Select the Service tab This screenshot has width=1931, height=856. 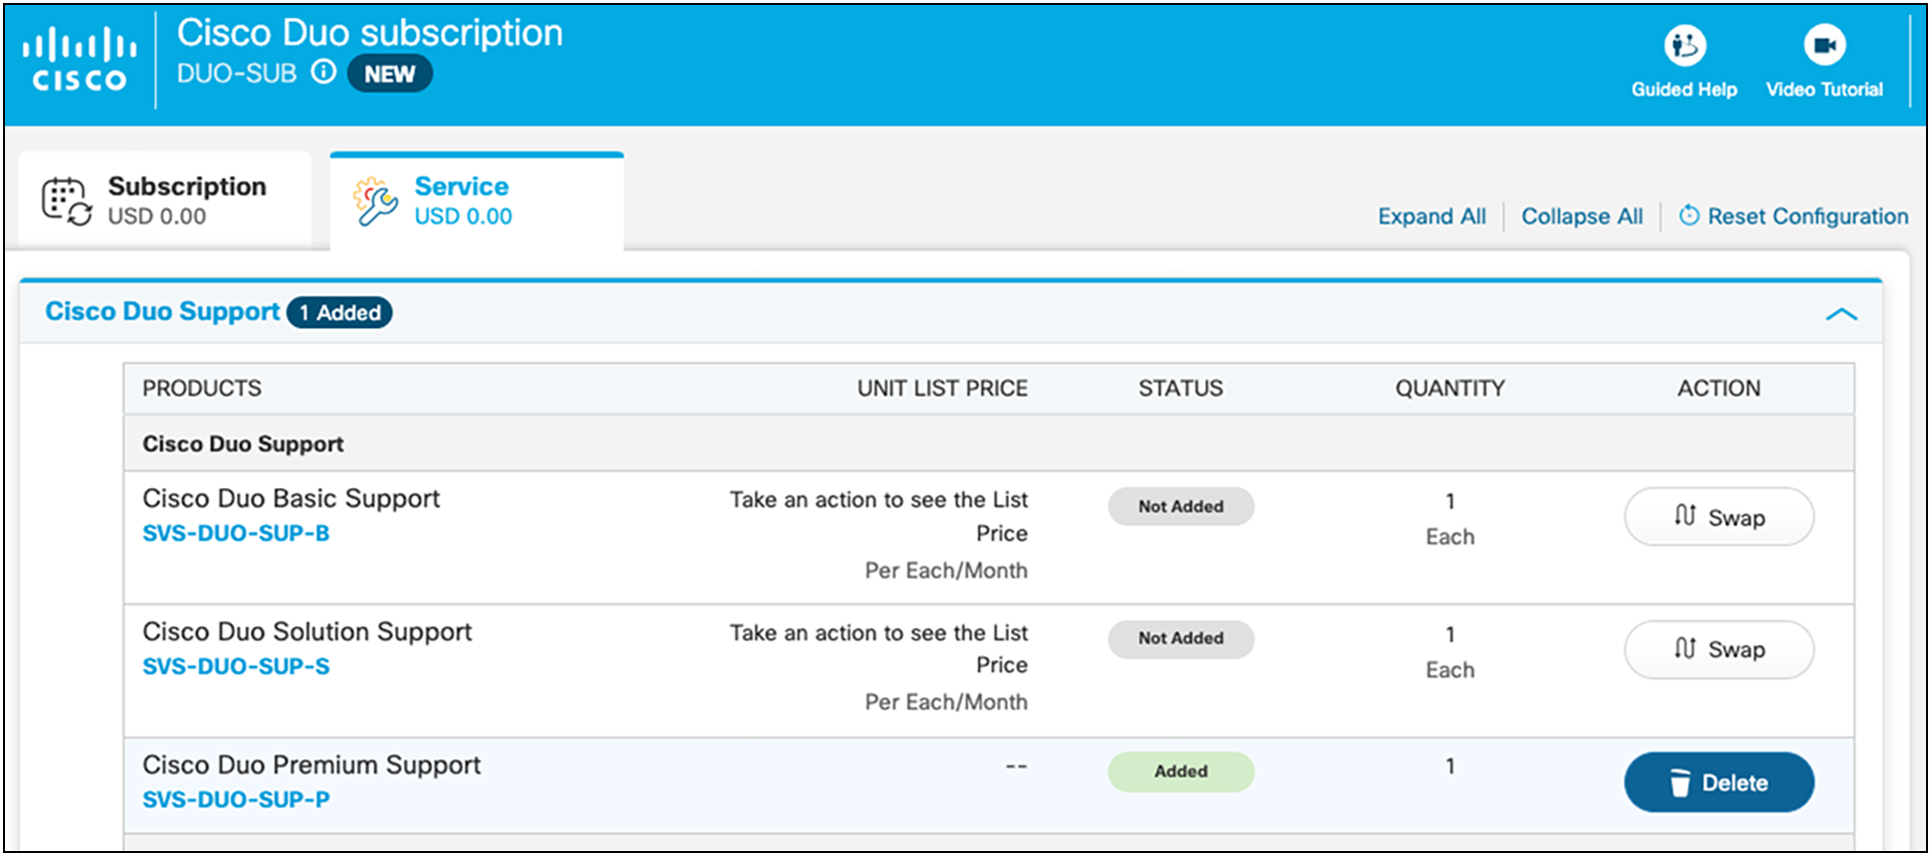[477, 201]
